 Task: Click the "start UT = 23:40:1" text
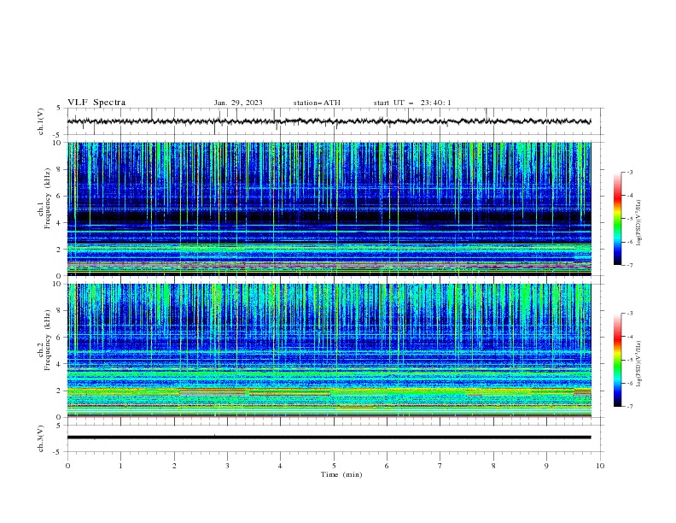click(x=412, y=103)
